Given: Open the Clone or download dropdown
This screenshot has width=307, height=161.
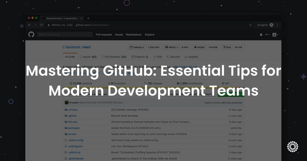Looking at the screenshot, I should 231,94.
